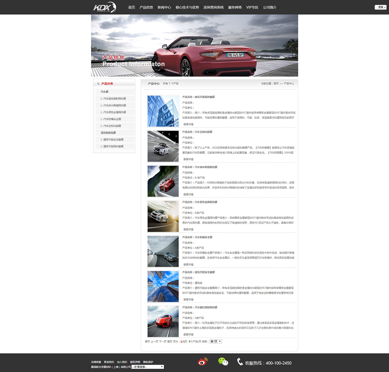
Task: Open the blue glass building product thumbnail
Action: [163, 111]
